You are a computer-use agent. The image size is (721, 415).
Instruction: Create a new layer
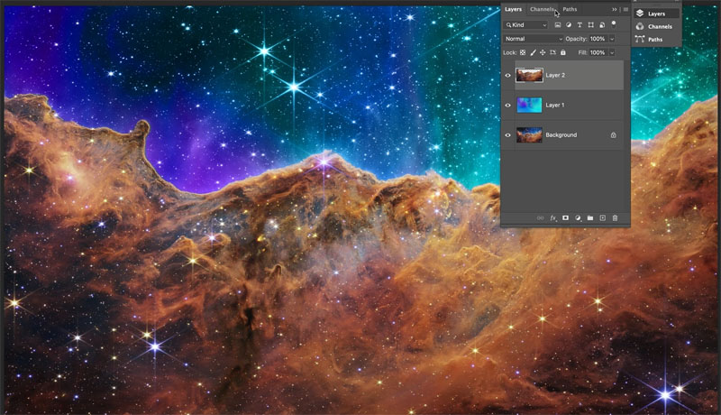click(602, 218)
